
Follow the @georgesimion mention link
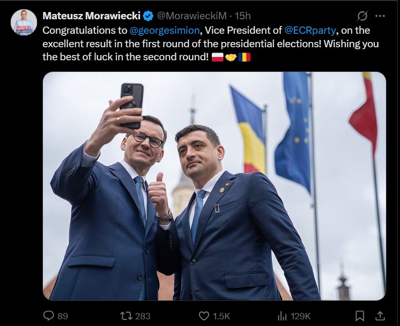[165, 30]
